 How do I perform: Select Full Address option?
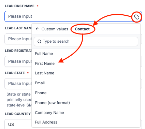click(x=46, y=122)
